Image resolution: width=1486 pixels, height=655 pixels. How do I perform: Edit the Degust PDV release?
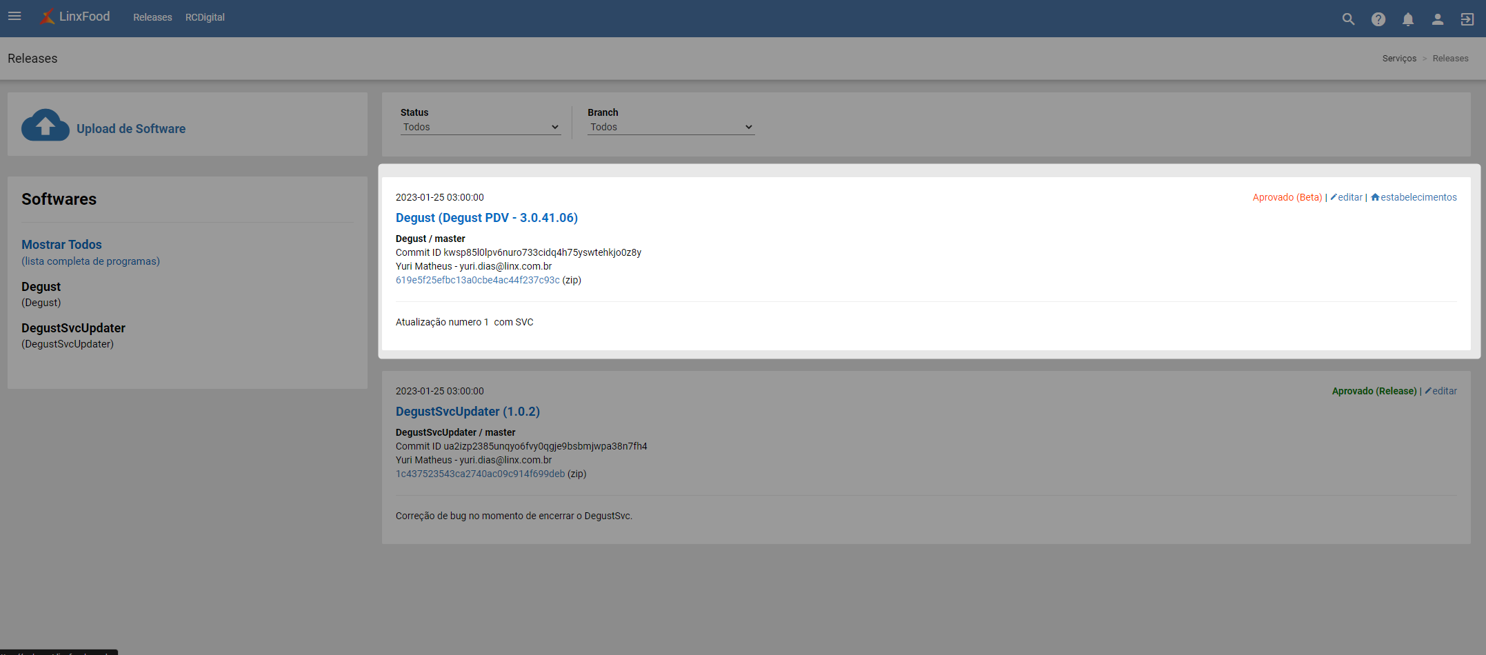tap(1347, 197)
